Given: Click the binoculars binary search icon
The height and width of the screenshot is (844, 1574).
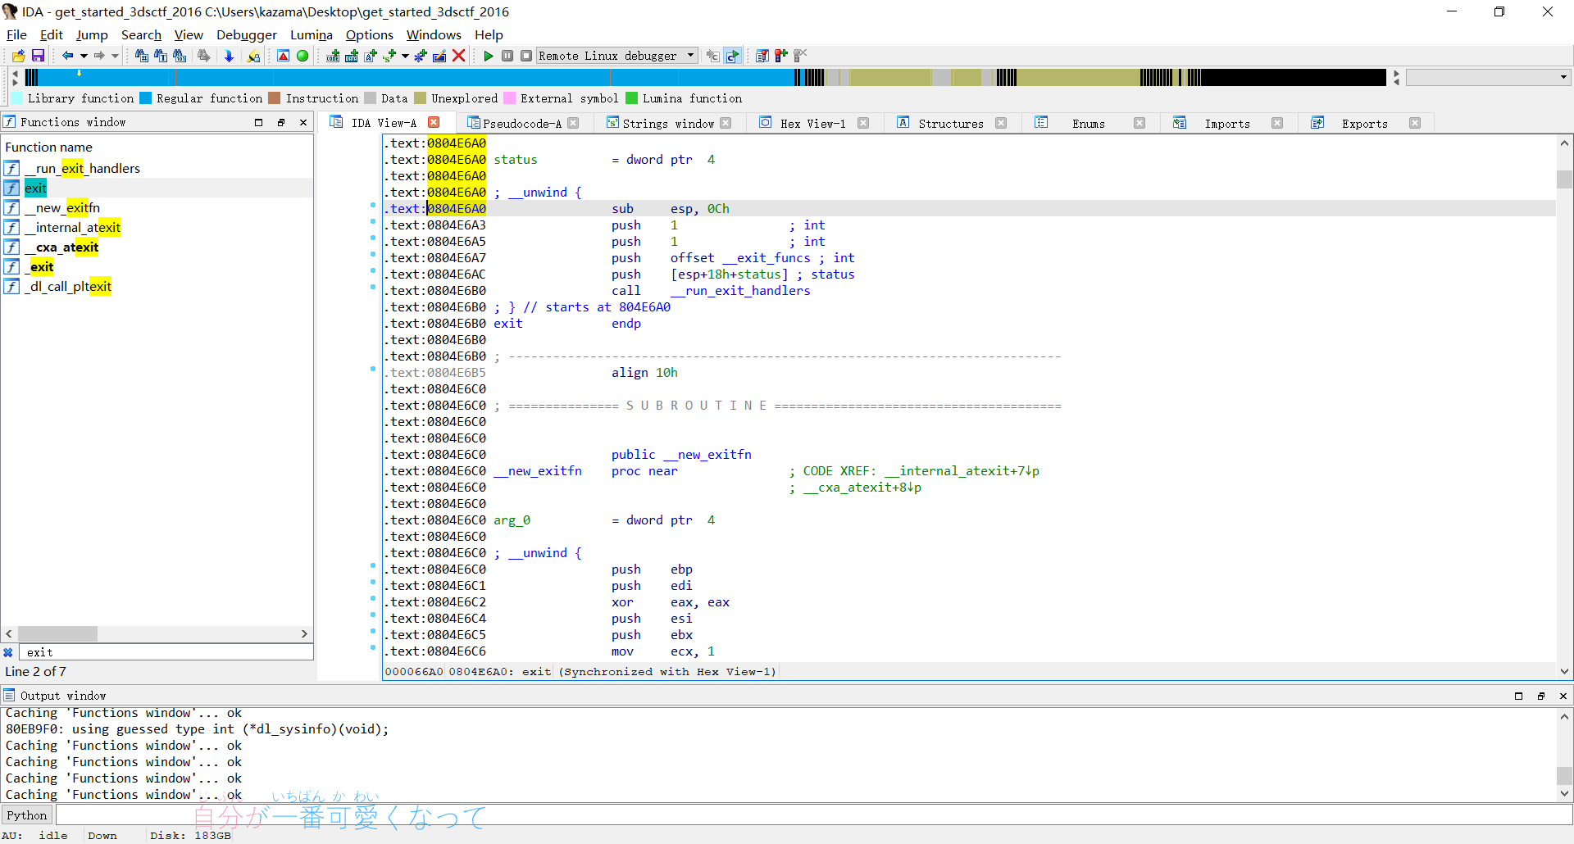Looking at the screenshot, I should 180,56.
